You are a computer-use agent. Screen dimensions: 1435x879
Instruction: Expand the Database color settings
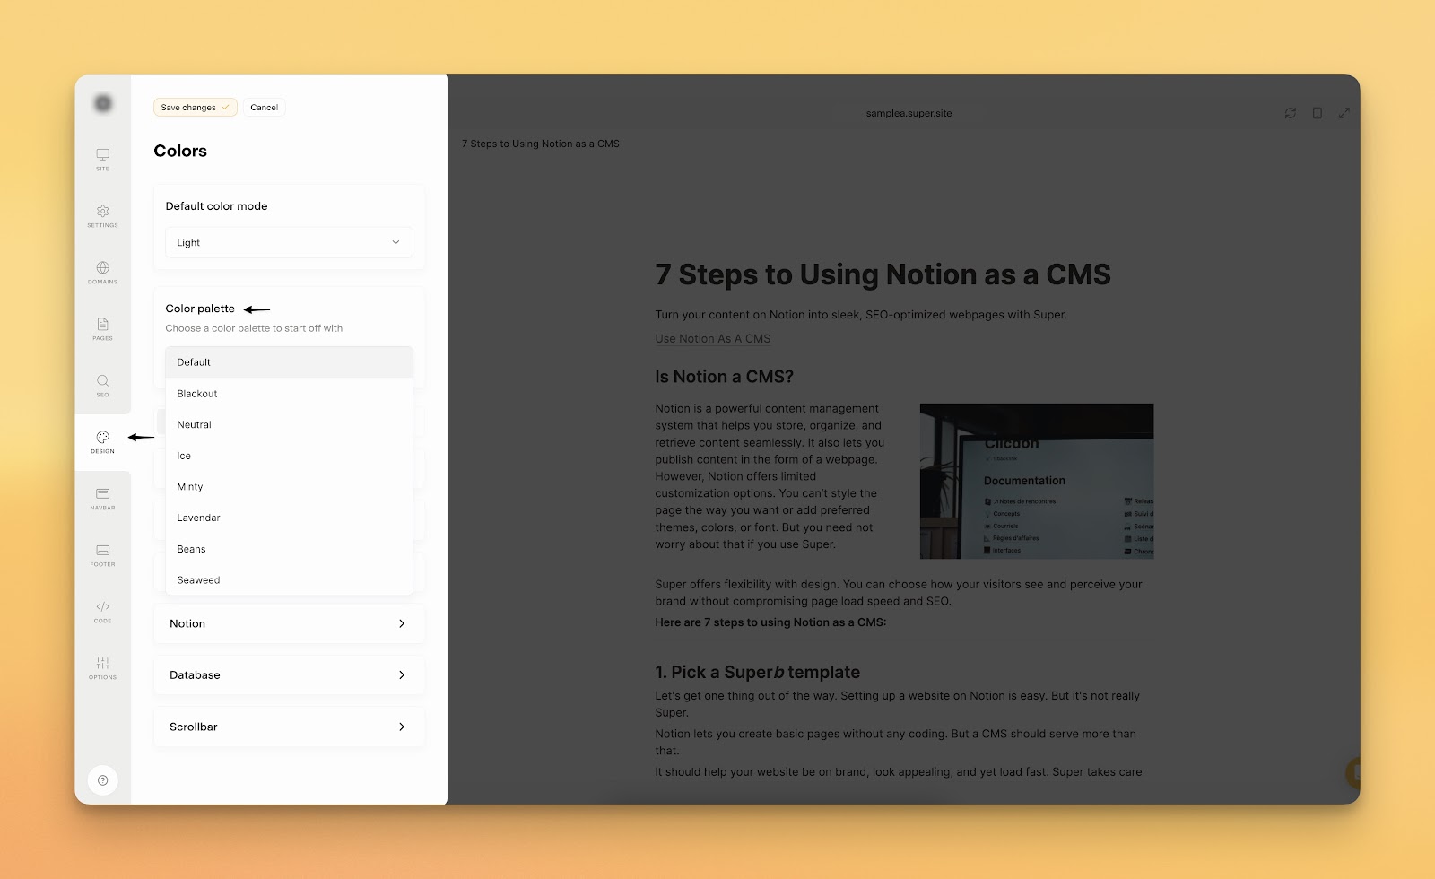click(289, 675)
